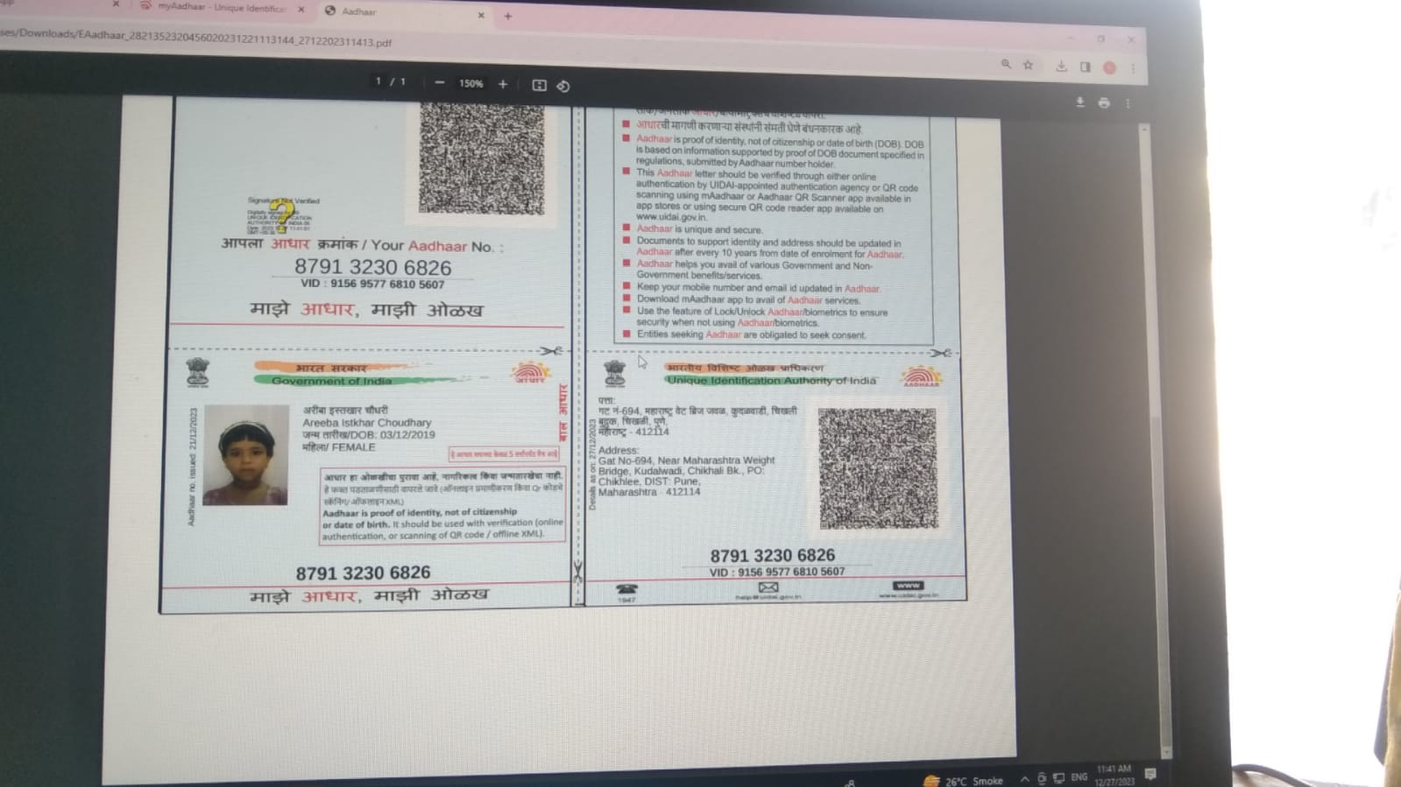Toggle Chrome side panel icon
This screenshot has height=787, width=1401.
point(1085,67)
